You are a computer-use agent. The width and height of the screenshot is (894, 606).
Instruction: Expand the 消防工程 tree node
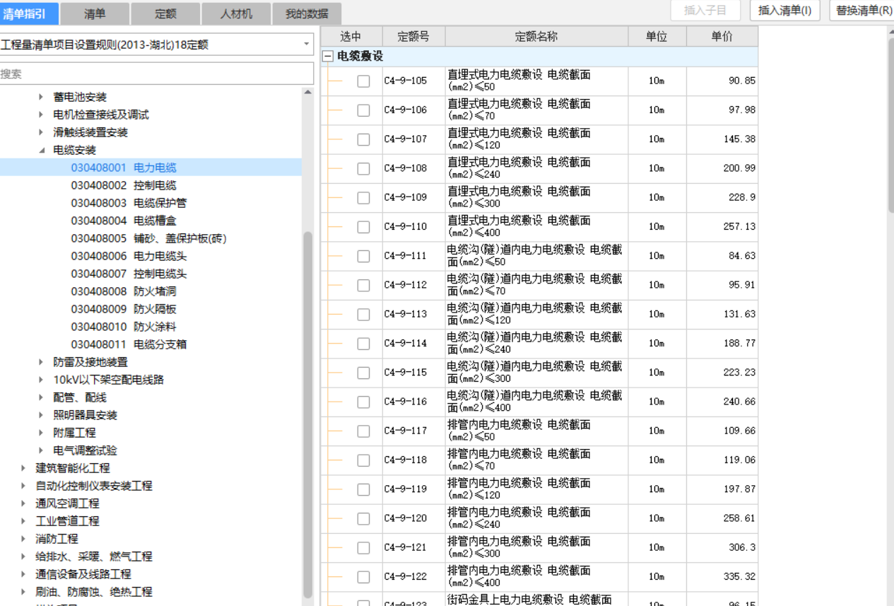[23, 540]
